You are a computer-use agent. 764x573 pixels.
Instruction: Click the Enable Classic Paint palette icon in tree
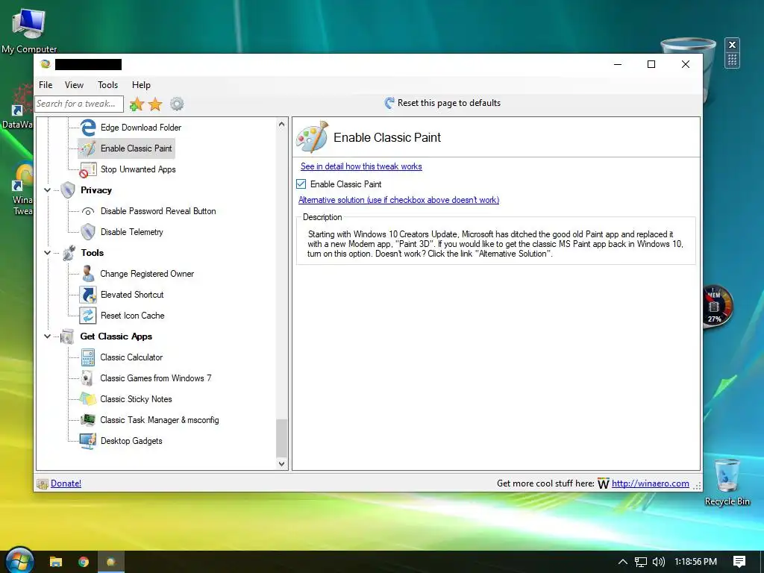[x=88, y=148]
